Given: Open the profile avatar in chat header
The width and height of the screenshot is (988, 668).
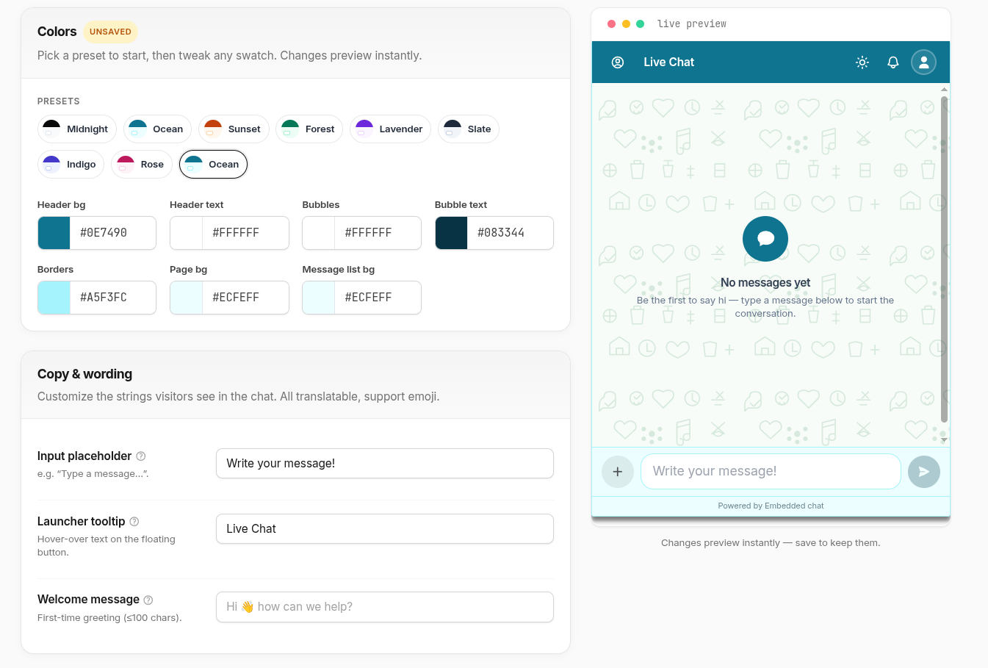Looking at the screenshot, I should [x=924, y=62].
